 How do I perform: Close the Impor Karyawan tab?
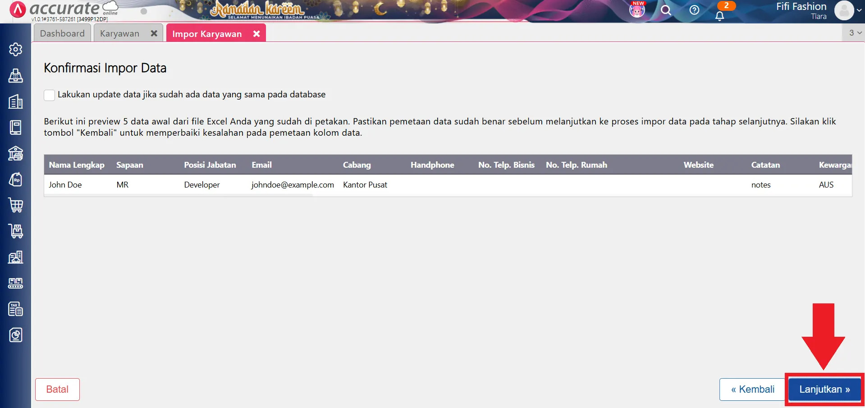click(x=256, y=34)
